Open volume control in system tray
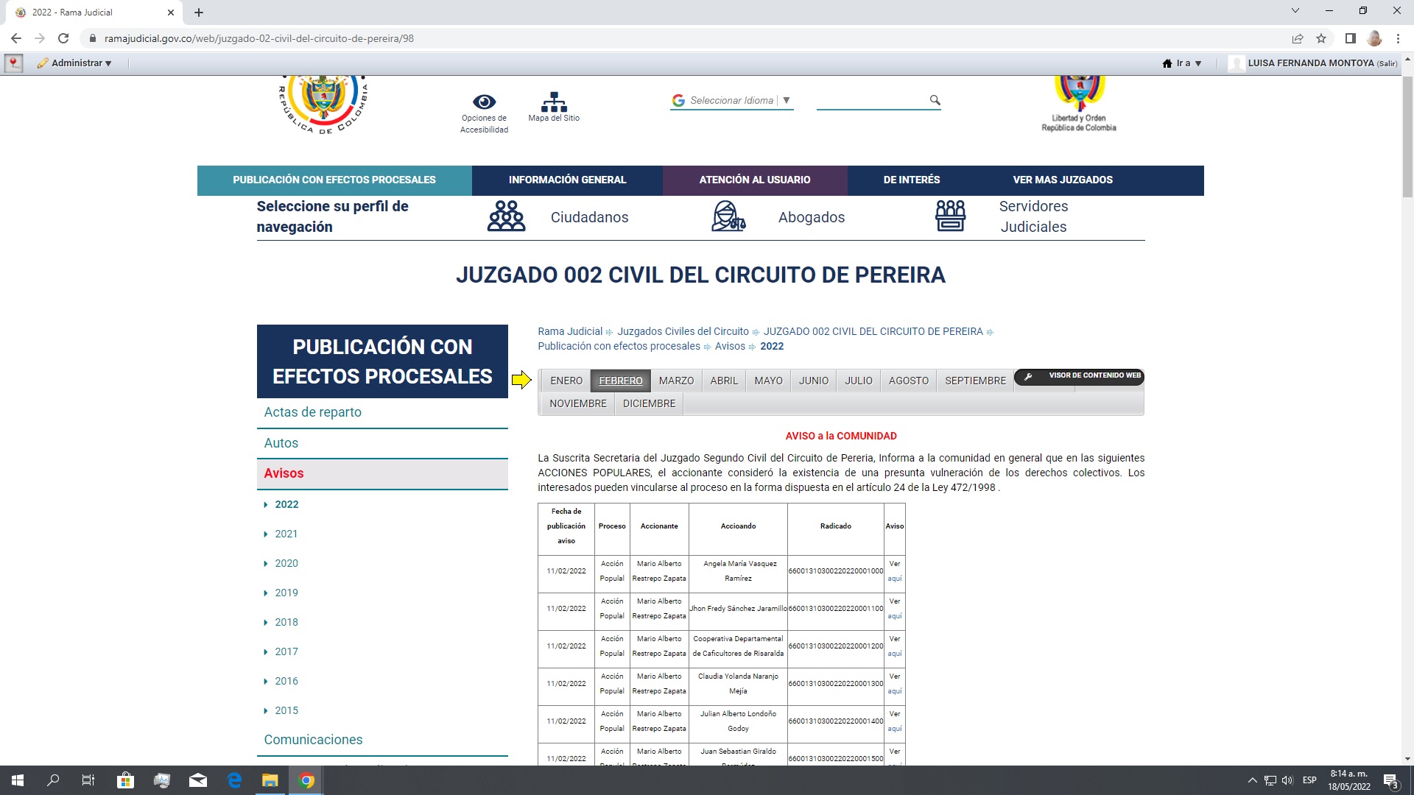The width and height of the screenshot is (1414, 795). (1287, 780)
